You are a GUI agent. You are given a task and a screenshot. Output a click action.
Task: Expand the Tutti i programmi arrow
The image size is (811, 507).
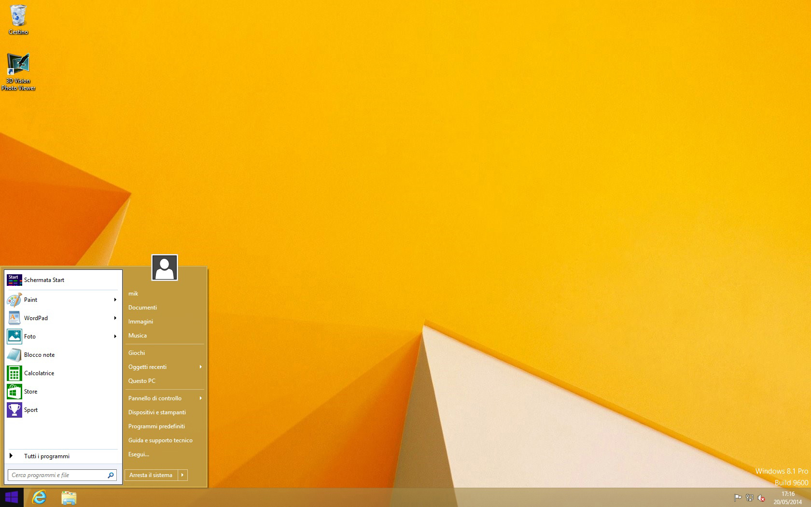11,456
